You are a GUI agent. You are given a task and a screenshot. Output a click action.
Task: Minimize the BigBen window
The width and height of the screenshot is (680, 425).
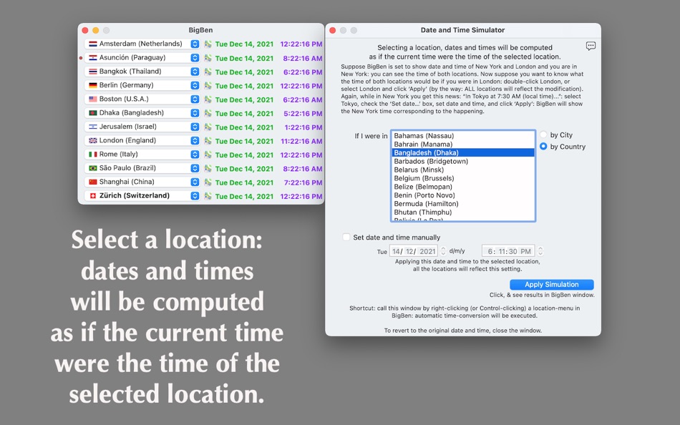[95, 30]
